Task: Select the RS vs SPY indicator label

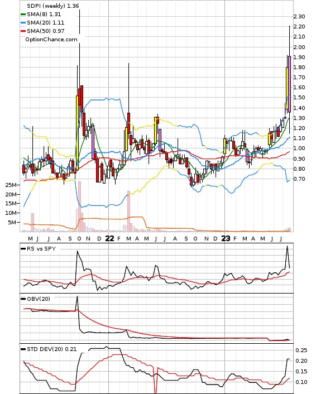Action: [x=41, y=248]
